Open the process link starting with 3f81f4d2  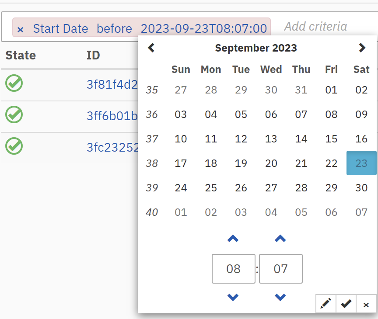112,84
